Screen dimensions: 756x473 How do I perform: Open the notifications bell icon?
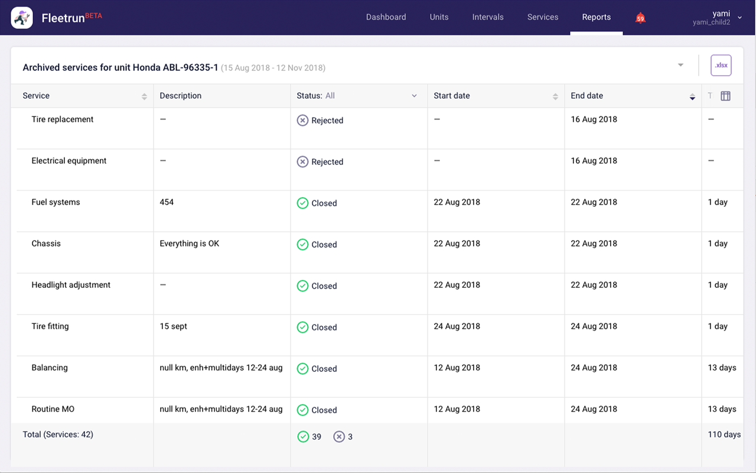coord(640,18)
